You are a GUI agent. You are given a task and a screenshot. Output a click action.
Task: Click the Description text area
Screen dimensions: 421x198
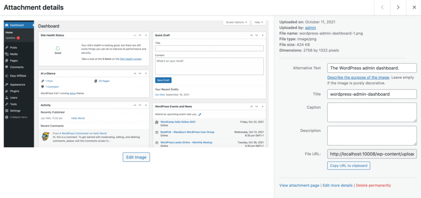pyautogui.click(x=372, y=136)
